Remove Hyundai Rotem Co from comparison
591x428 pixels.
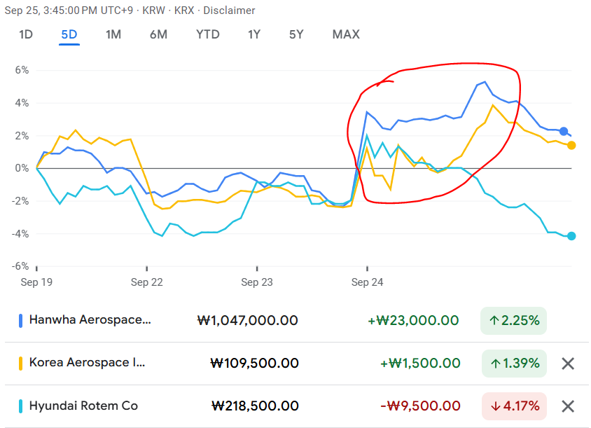tap(568, 406)
